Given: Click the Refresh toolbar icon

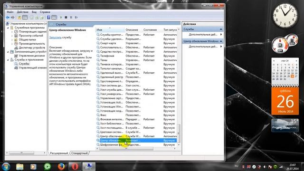Looking at the screenshot, I should pos(37,18).
